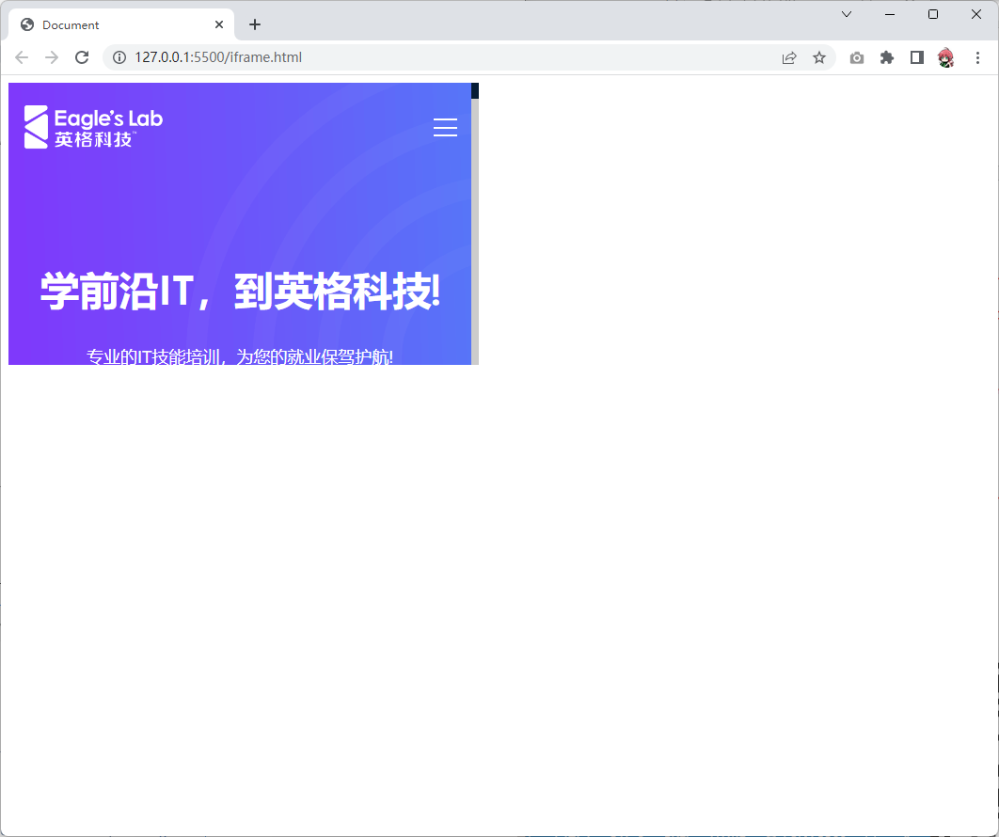Reload the current page
Image resolution: width=999 pixels, height=837 pixels.
(82, 57)
